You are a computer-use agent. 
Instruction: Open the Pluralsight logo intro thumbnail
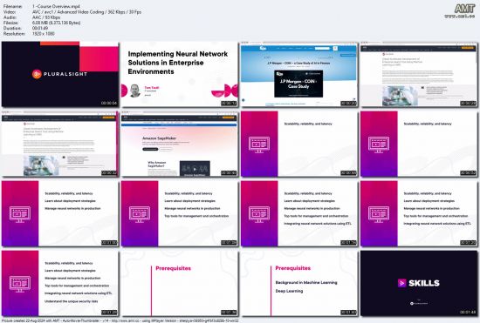(60, 74)
